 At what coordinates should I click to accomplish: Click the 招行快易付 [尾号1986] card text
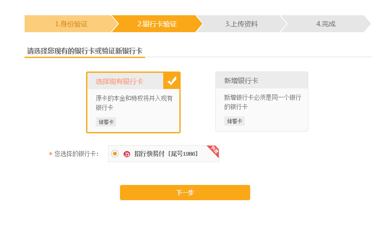[166, 154]
